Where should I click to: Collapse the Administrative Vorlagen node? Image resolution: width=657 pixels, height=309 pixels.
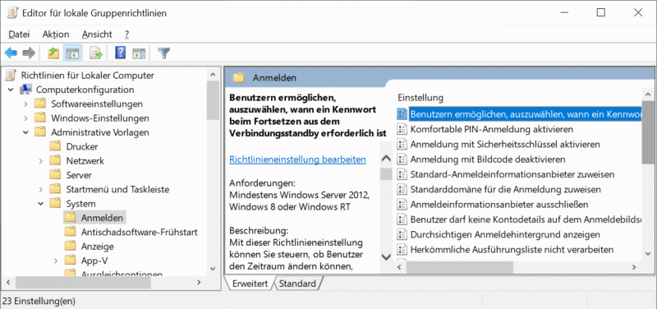(26, 132)
